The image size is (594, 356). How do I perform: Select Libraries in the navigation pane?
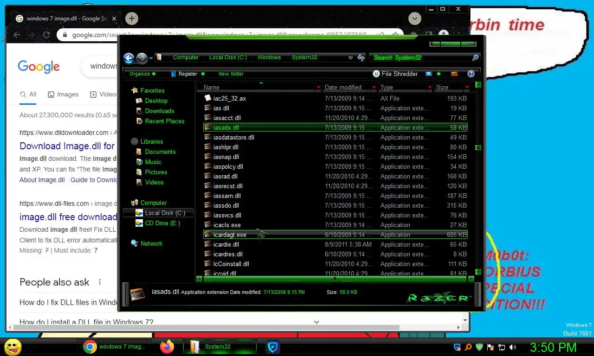(x=151, y=141)
